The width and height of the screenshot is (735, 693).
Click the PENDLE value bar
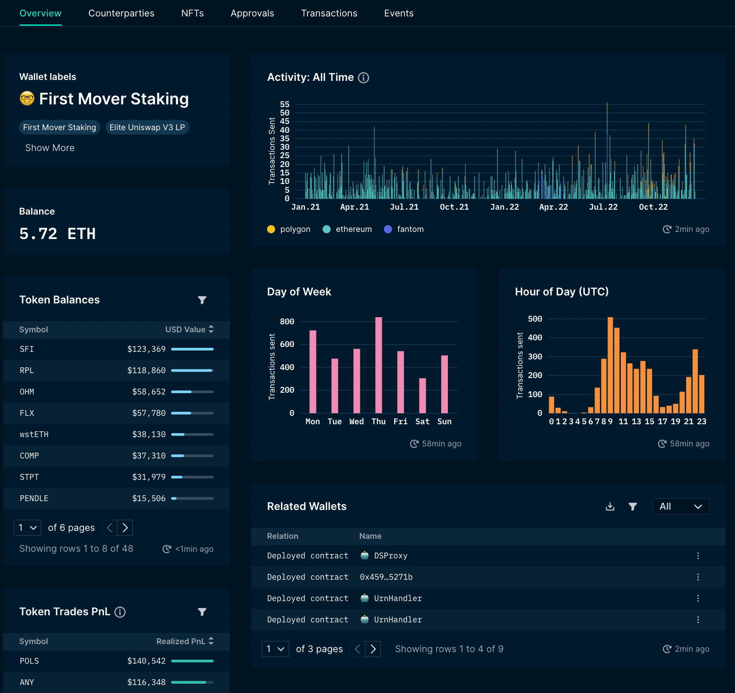192,498
